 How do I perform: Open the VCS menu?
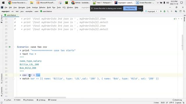click(x=64, y=8)
